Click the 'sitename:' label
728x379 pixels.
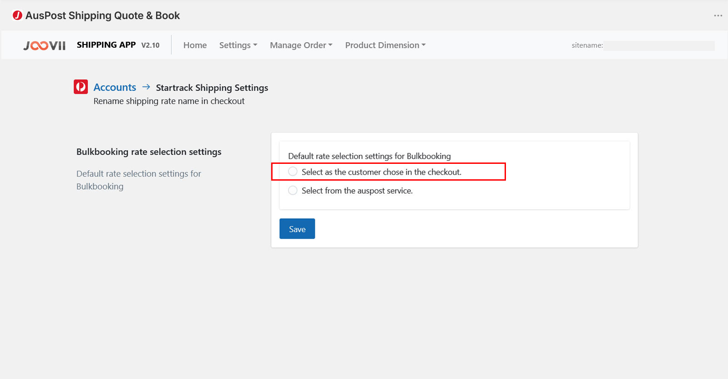(x=587, y=45)
